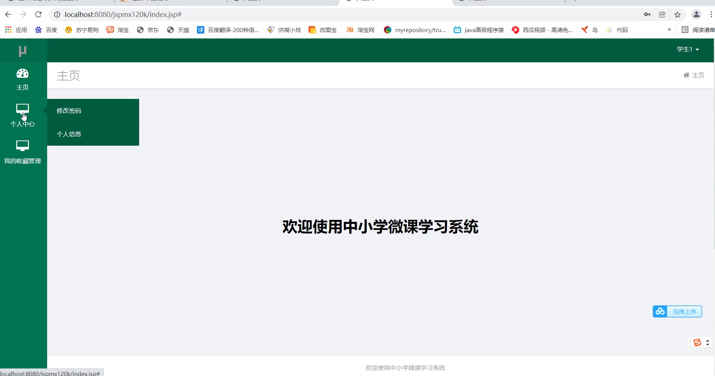
Task: Click the home icon in the breadcrumb
Action: click(686, 75)
